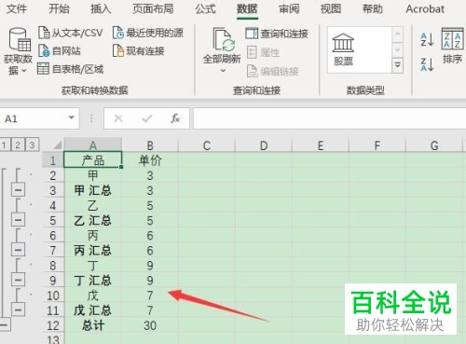Screen dimensions: 466x344
Task: Collapse the 戊 汇总 group
Action: 18,310
